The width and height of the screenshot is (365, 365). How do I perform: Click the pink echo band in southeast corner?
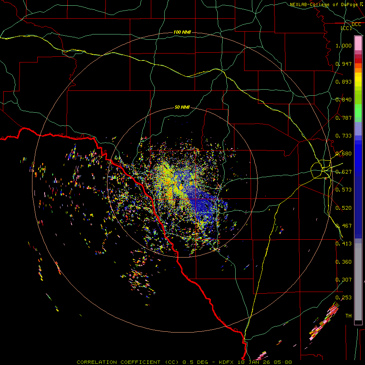point(324,321)
